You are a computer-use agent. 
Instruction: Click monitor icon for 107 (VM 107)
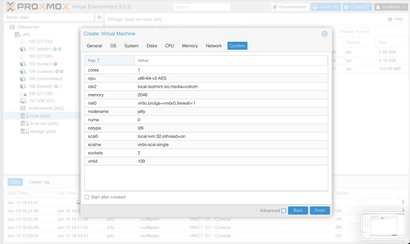23,101
